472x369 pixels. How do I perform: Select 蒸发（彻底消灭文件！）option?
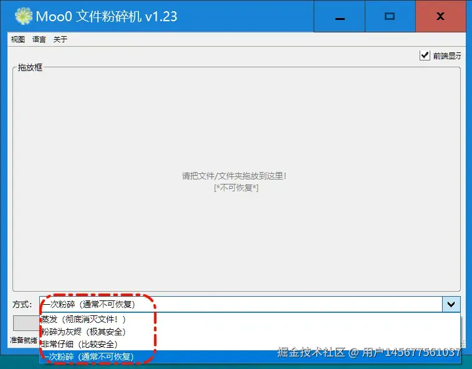[250, 319]
